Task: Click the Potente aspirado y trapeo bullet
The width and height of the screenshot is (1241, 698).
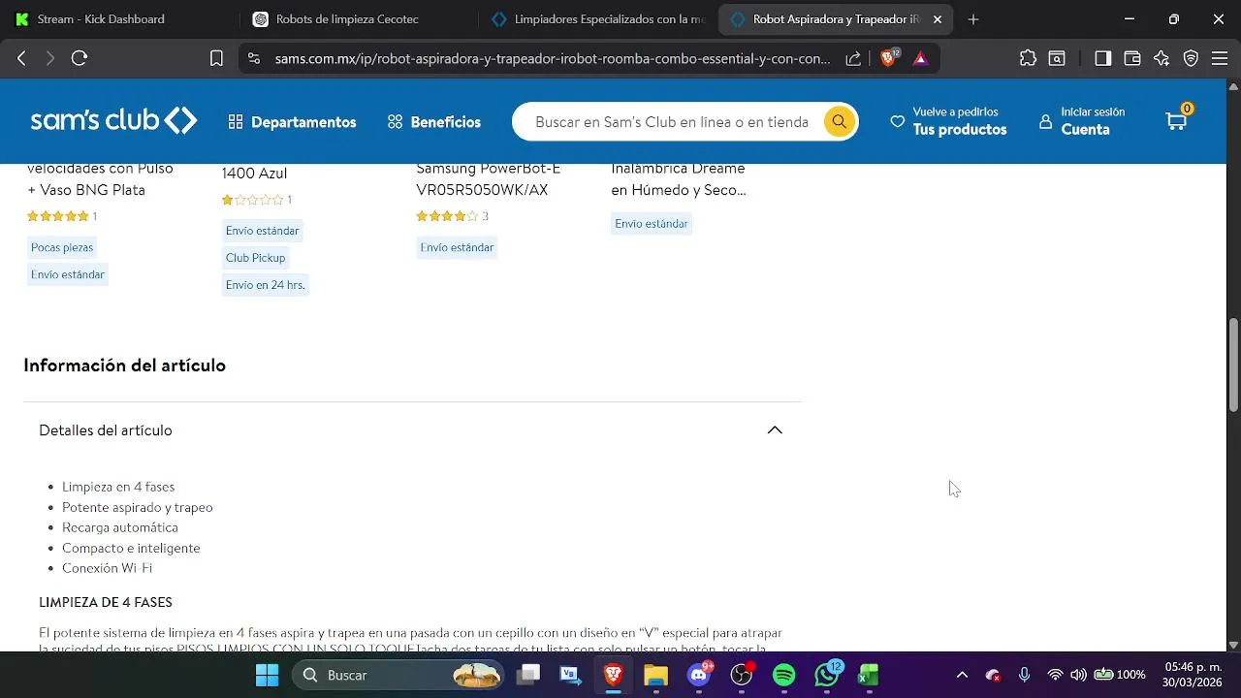Action: point(138,507)
